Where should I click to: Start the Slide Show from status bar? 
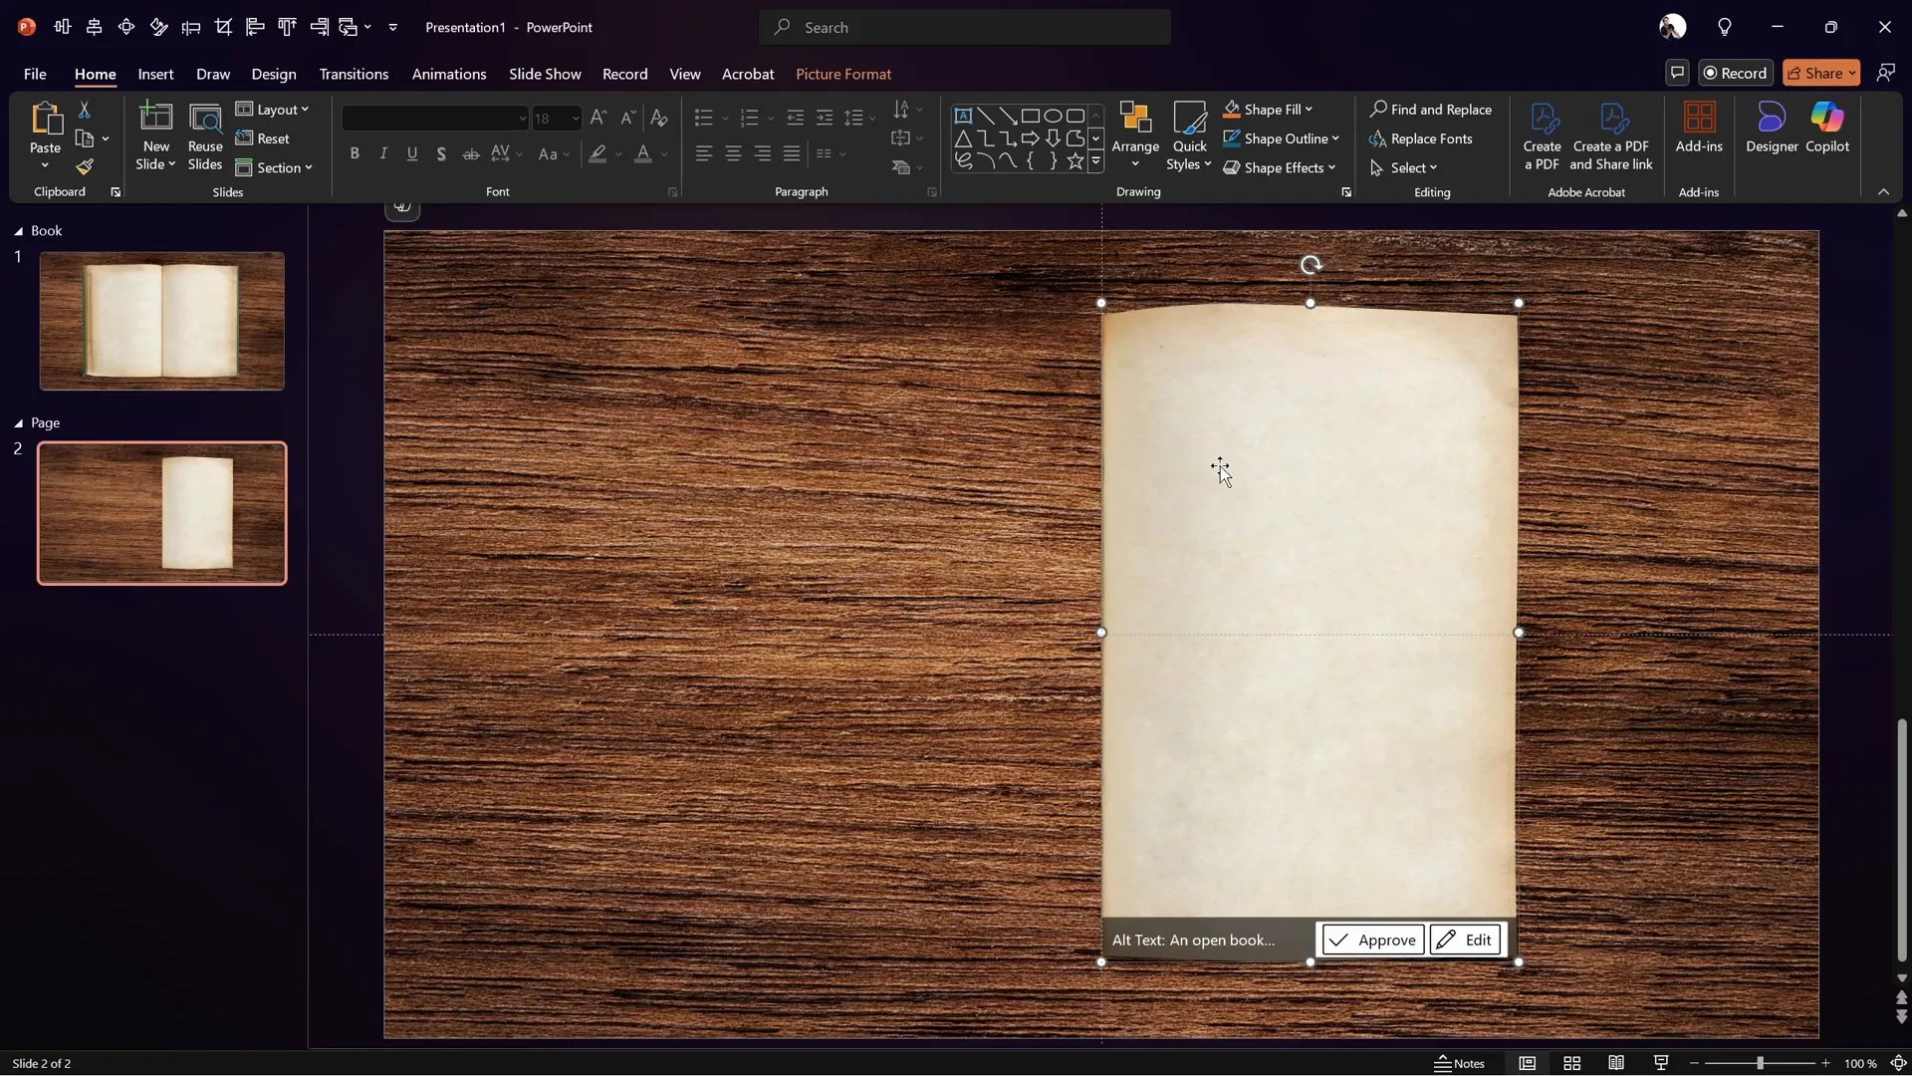click(x=1661, y=1063)
